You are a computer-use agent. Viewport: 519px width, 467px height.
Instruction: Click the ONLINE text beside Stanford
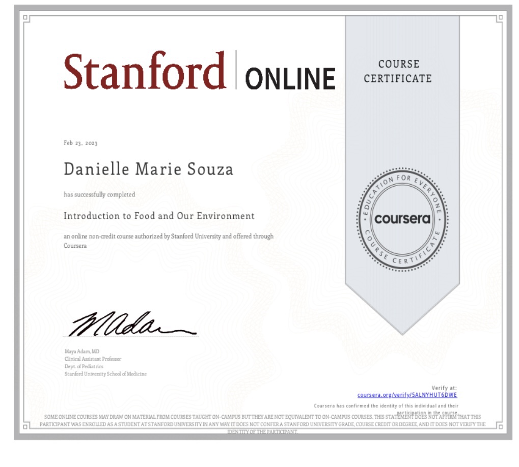click(x=290, y=78)
